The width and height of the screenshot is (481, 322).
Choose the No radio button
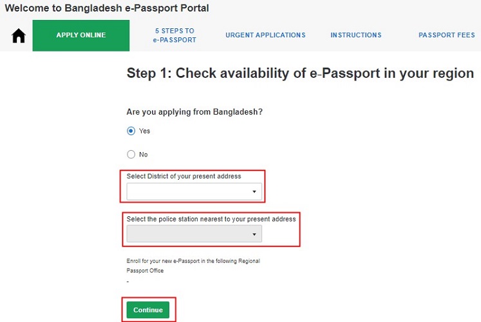pyautogui.click(x=131, y=155)
